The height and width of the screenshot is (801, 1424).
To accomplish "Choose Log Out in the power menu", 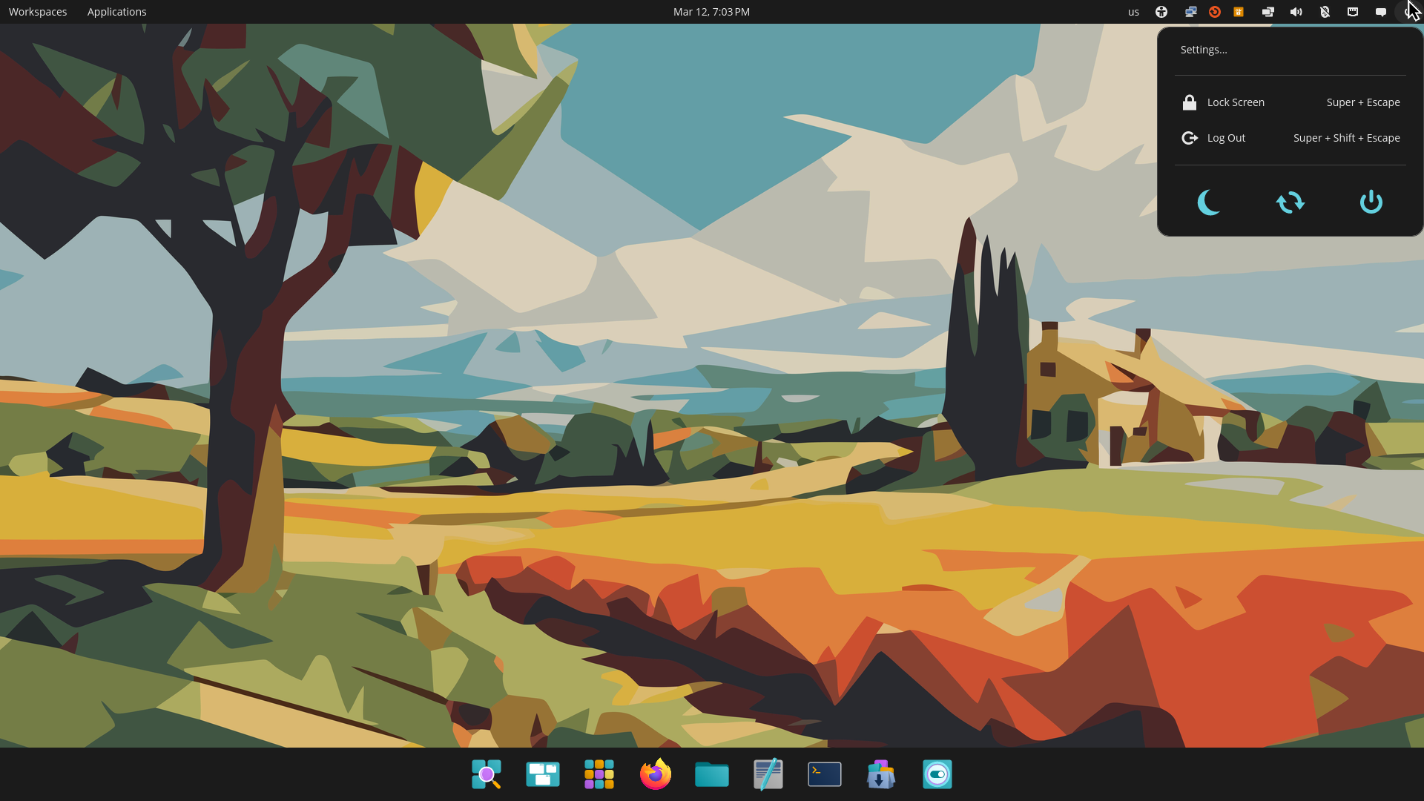I will pyautogui.click(x=1226, y=138).
